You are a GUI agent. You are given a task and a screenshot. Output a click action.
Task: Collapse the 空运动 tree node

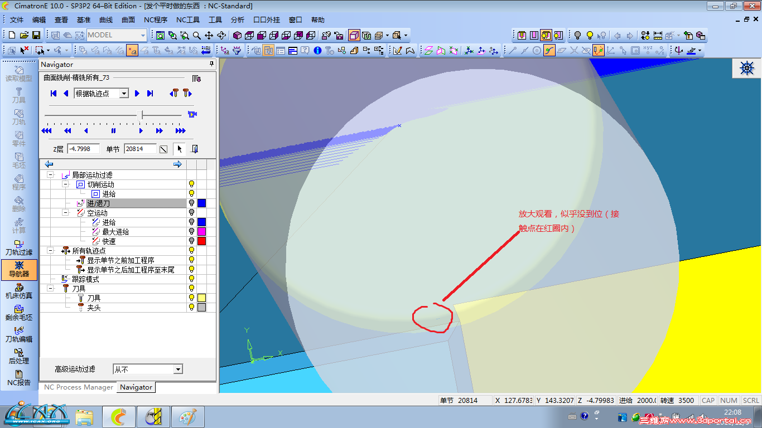click(66, 213)
